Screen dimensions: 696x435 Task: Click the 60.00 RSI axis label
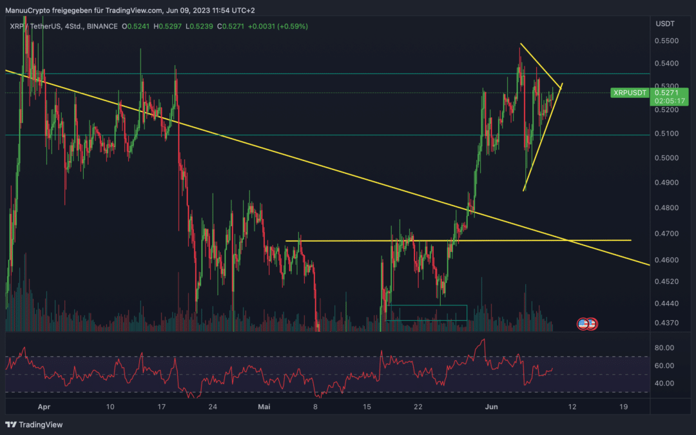664,366
